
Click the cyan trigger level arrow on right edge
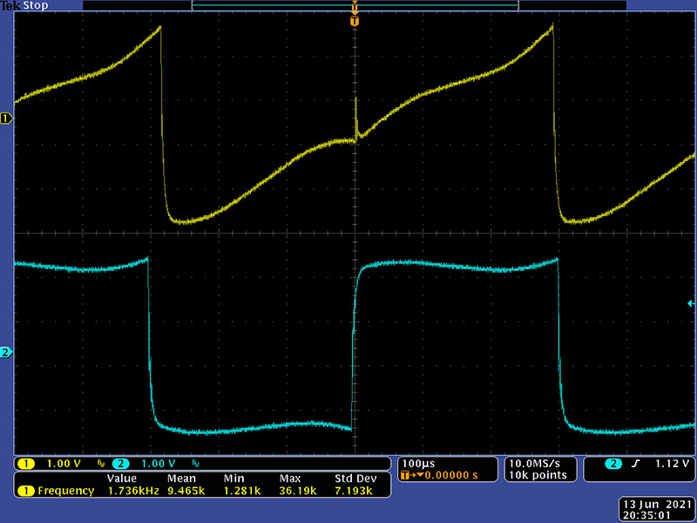tap(691, 303)
